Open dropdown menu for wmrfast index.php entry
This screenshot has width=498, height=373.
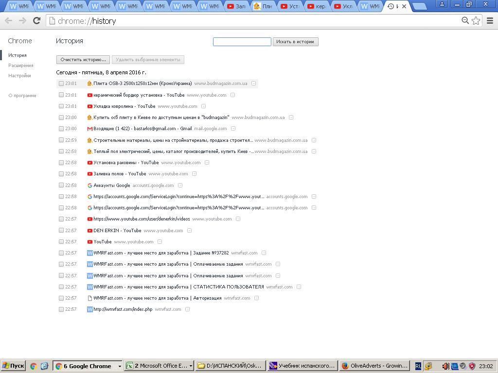(x=187, y=309)
